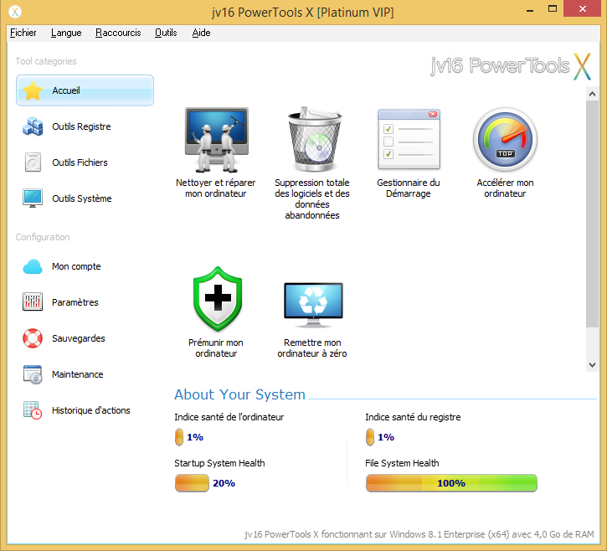Click the Mon compte cloud icon
607x551 pixels.
[x=33, y=266]
